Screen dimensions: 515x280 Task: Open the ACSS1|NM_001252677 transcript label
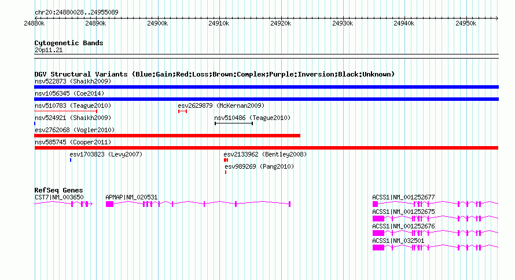[403, 197]
